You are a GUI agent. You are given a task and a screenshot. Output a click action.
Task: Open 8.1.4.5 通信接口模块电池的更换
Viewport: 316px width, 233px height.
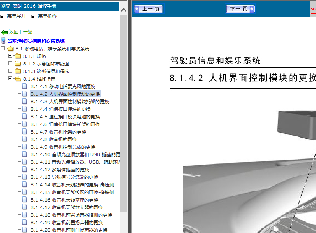tap(65, 117)
